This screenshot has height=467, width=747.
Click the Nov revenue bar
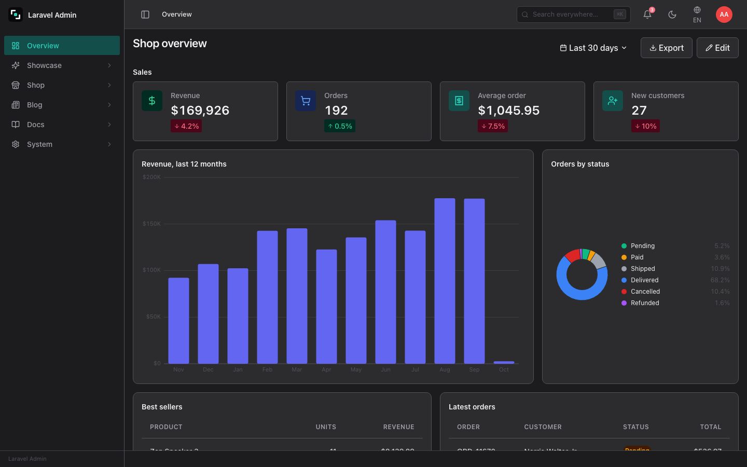178,321
